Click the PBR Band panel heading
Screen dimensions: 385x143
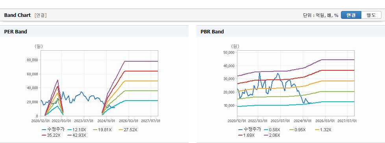coord(212,31)
